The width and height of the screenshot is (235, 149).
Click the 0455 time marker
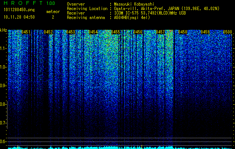(x=115, y=32)
